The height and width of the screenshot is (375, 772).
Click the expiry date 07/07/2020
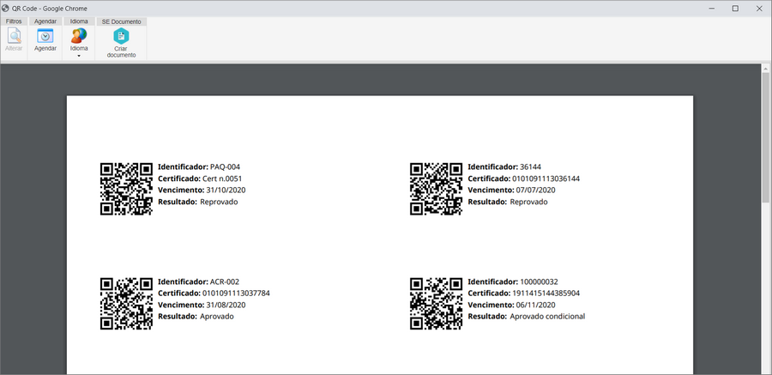pyautogui.click(x=535, y=190)
